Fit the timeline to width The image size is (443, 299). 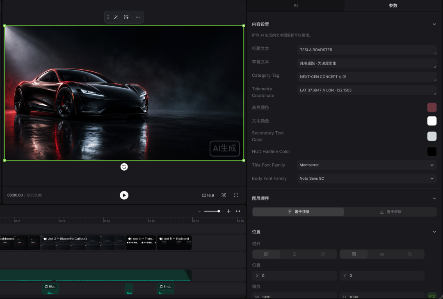point(238,211)
